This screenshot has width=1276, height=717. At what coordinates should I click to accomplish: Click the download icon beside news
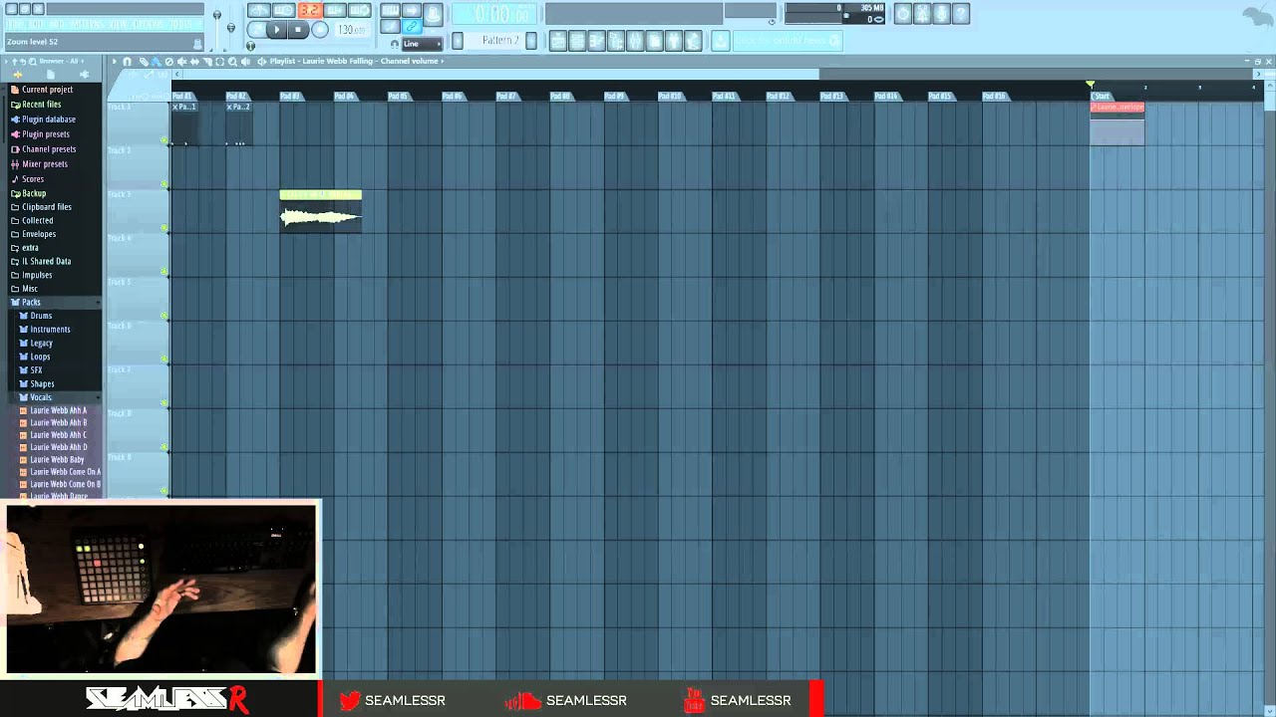(720, 41)
